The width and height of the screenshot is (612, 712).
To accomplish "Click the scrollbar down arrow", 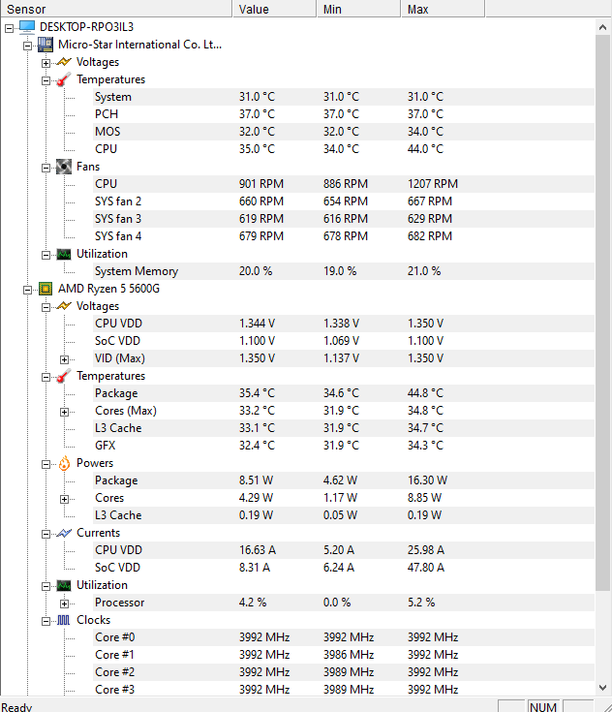I will pos(602,688).
